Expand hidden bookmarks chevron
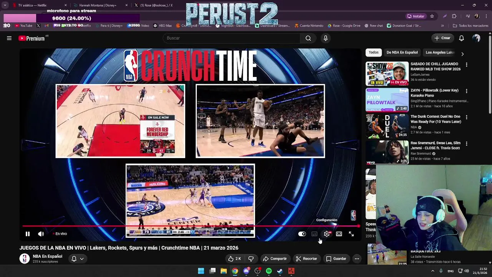This screenshot has width=492, height=277. 442,26
